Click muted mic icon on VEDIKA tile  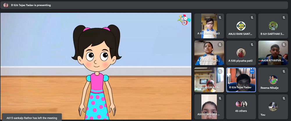(220, 71)
